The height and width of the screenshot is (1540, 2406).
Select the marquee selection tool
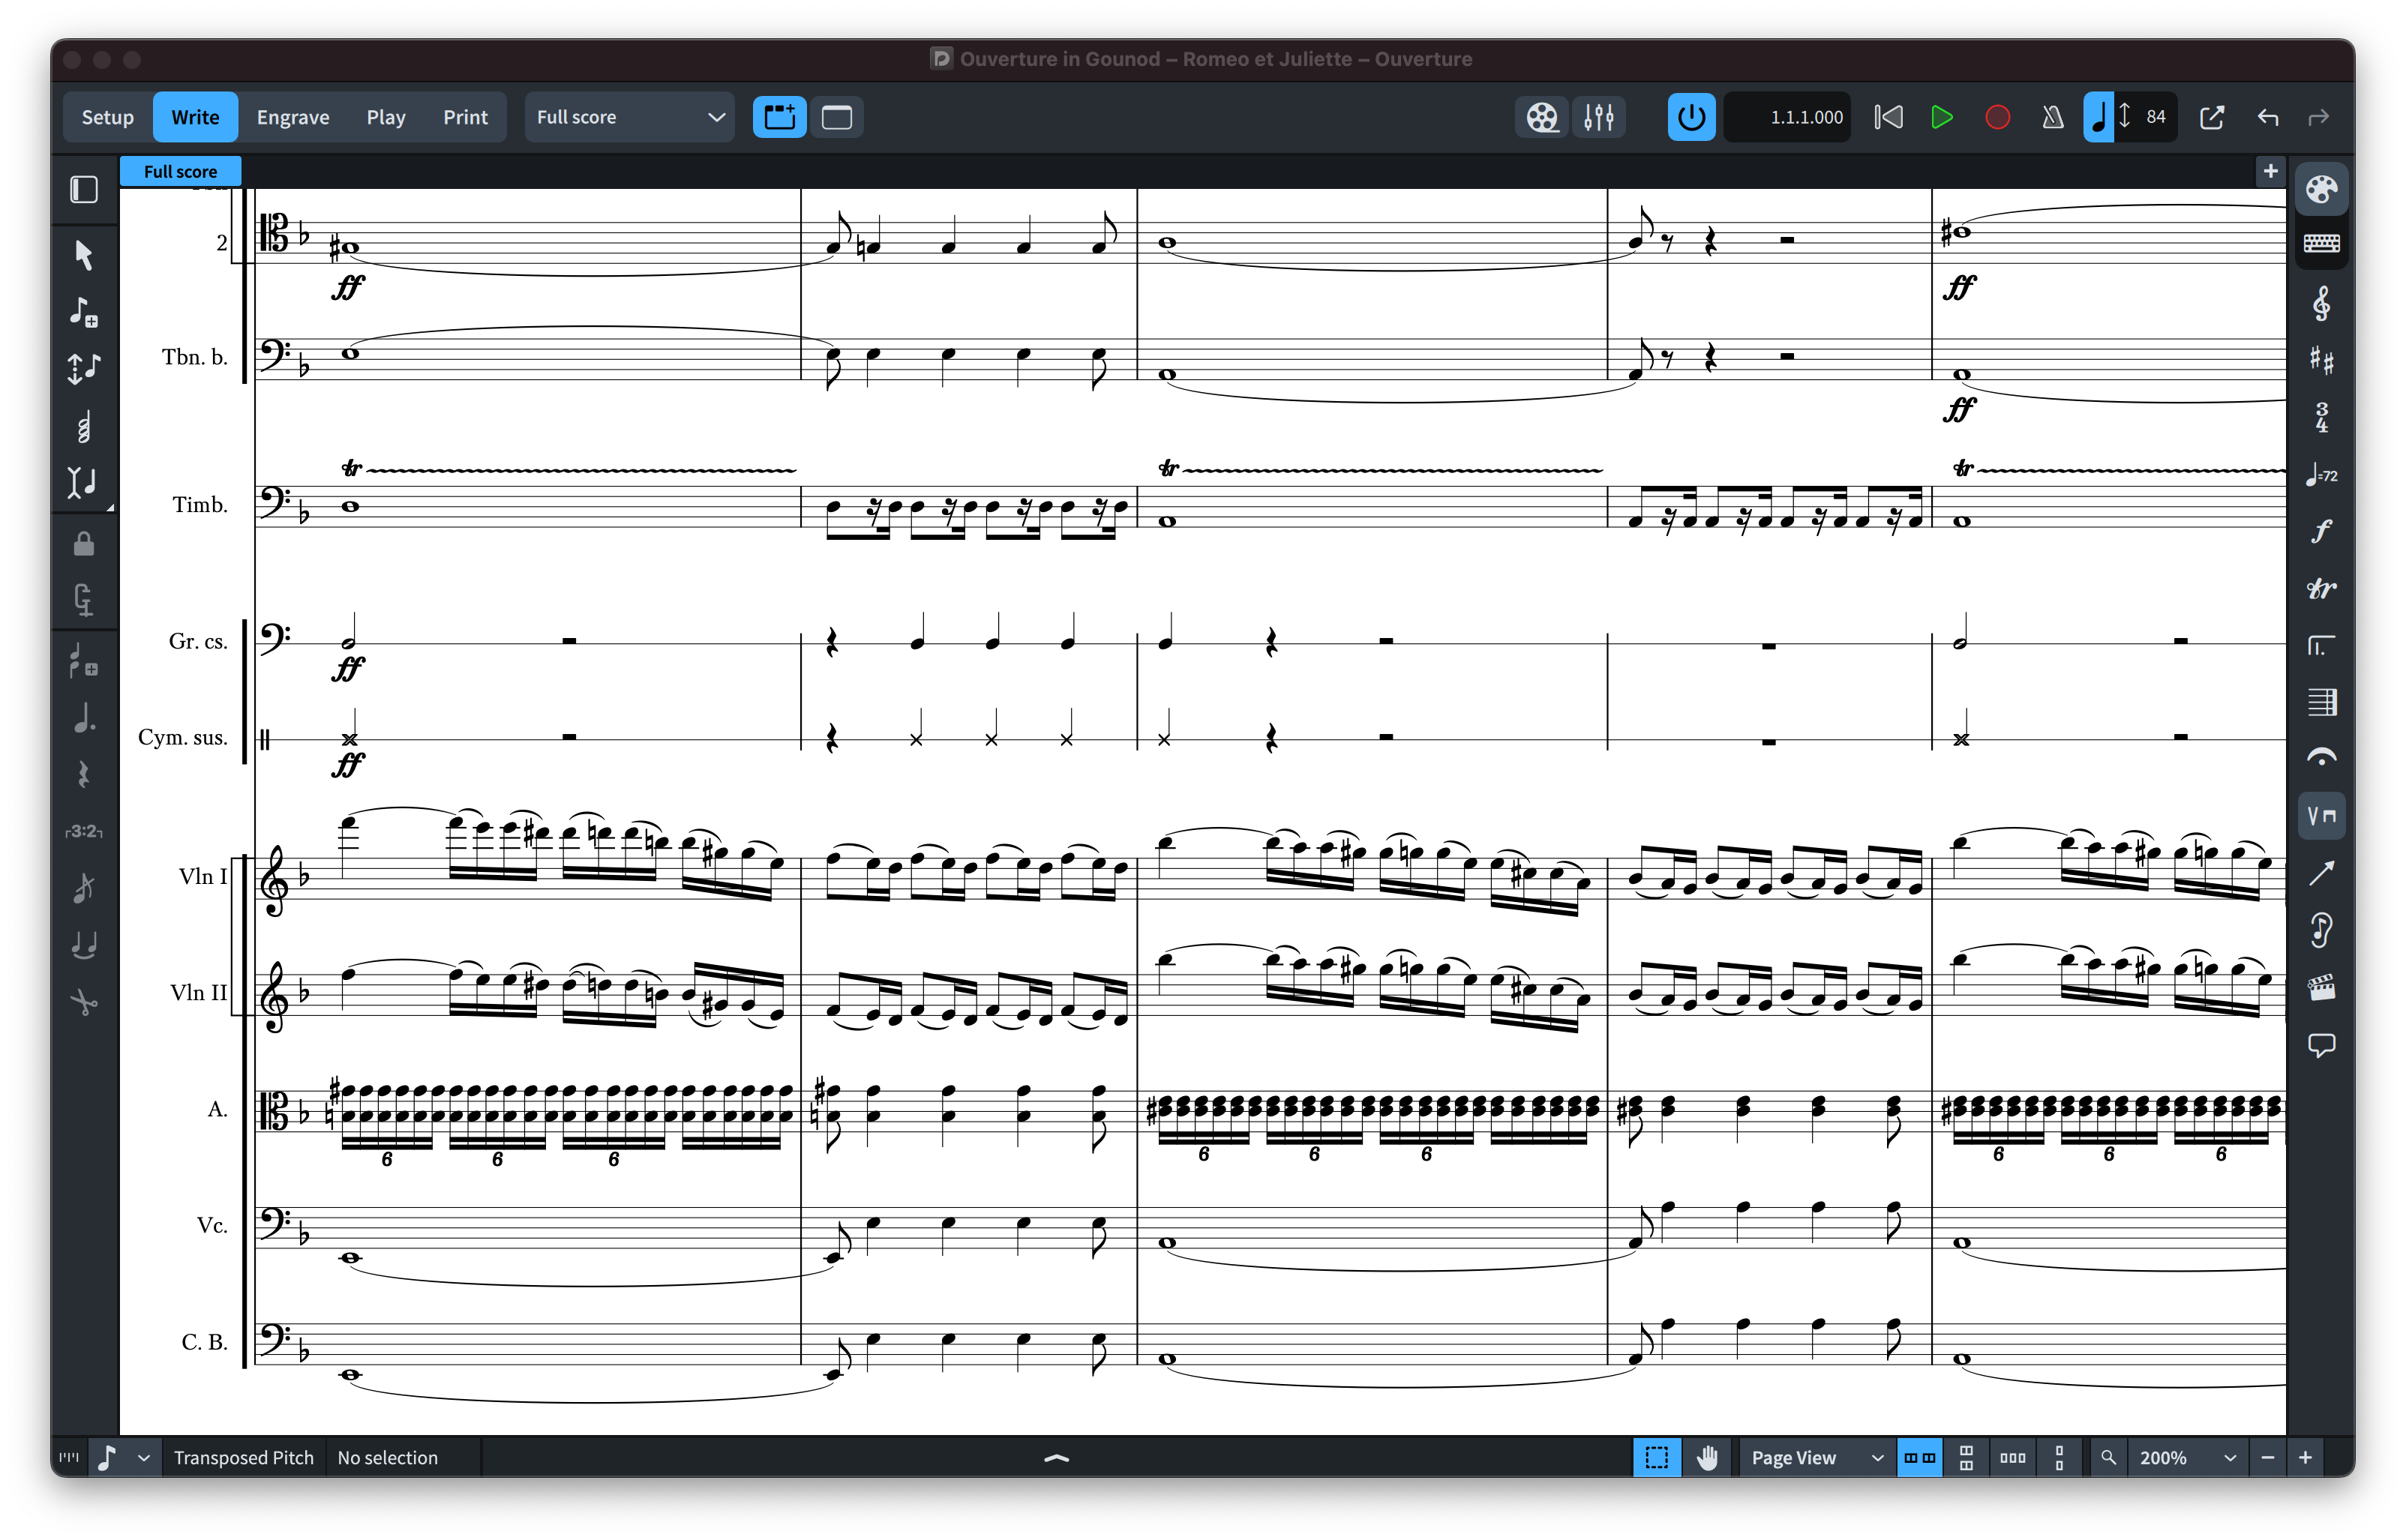click(1656, 1457)
